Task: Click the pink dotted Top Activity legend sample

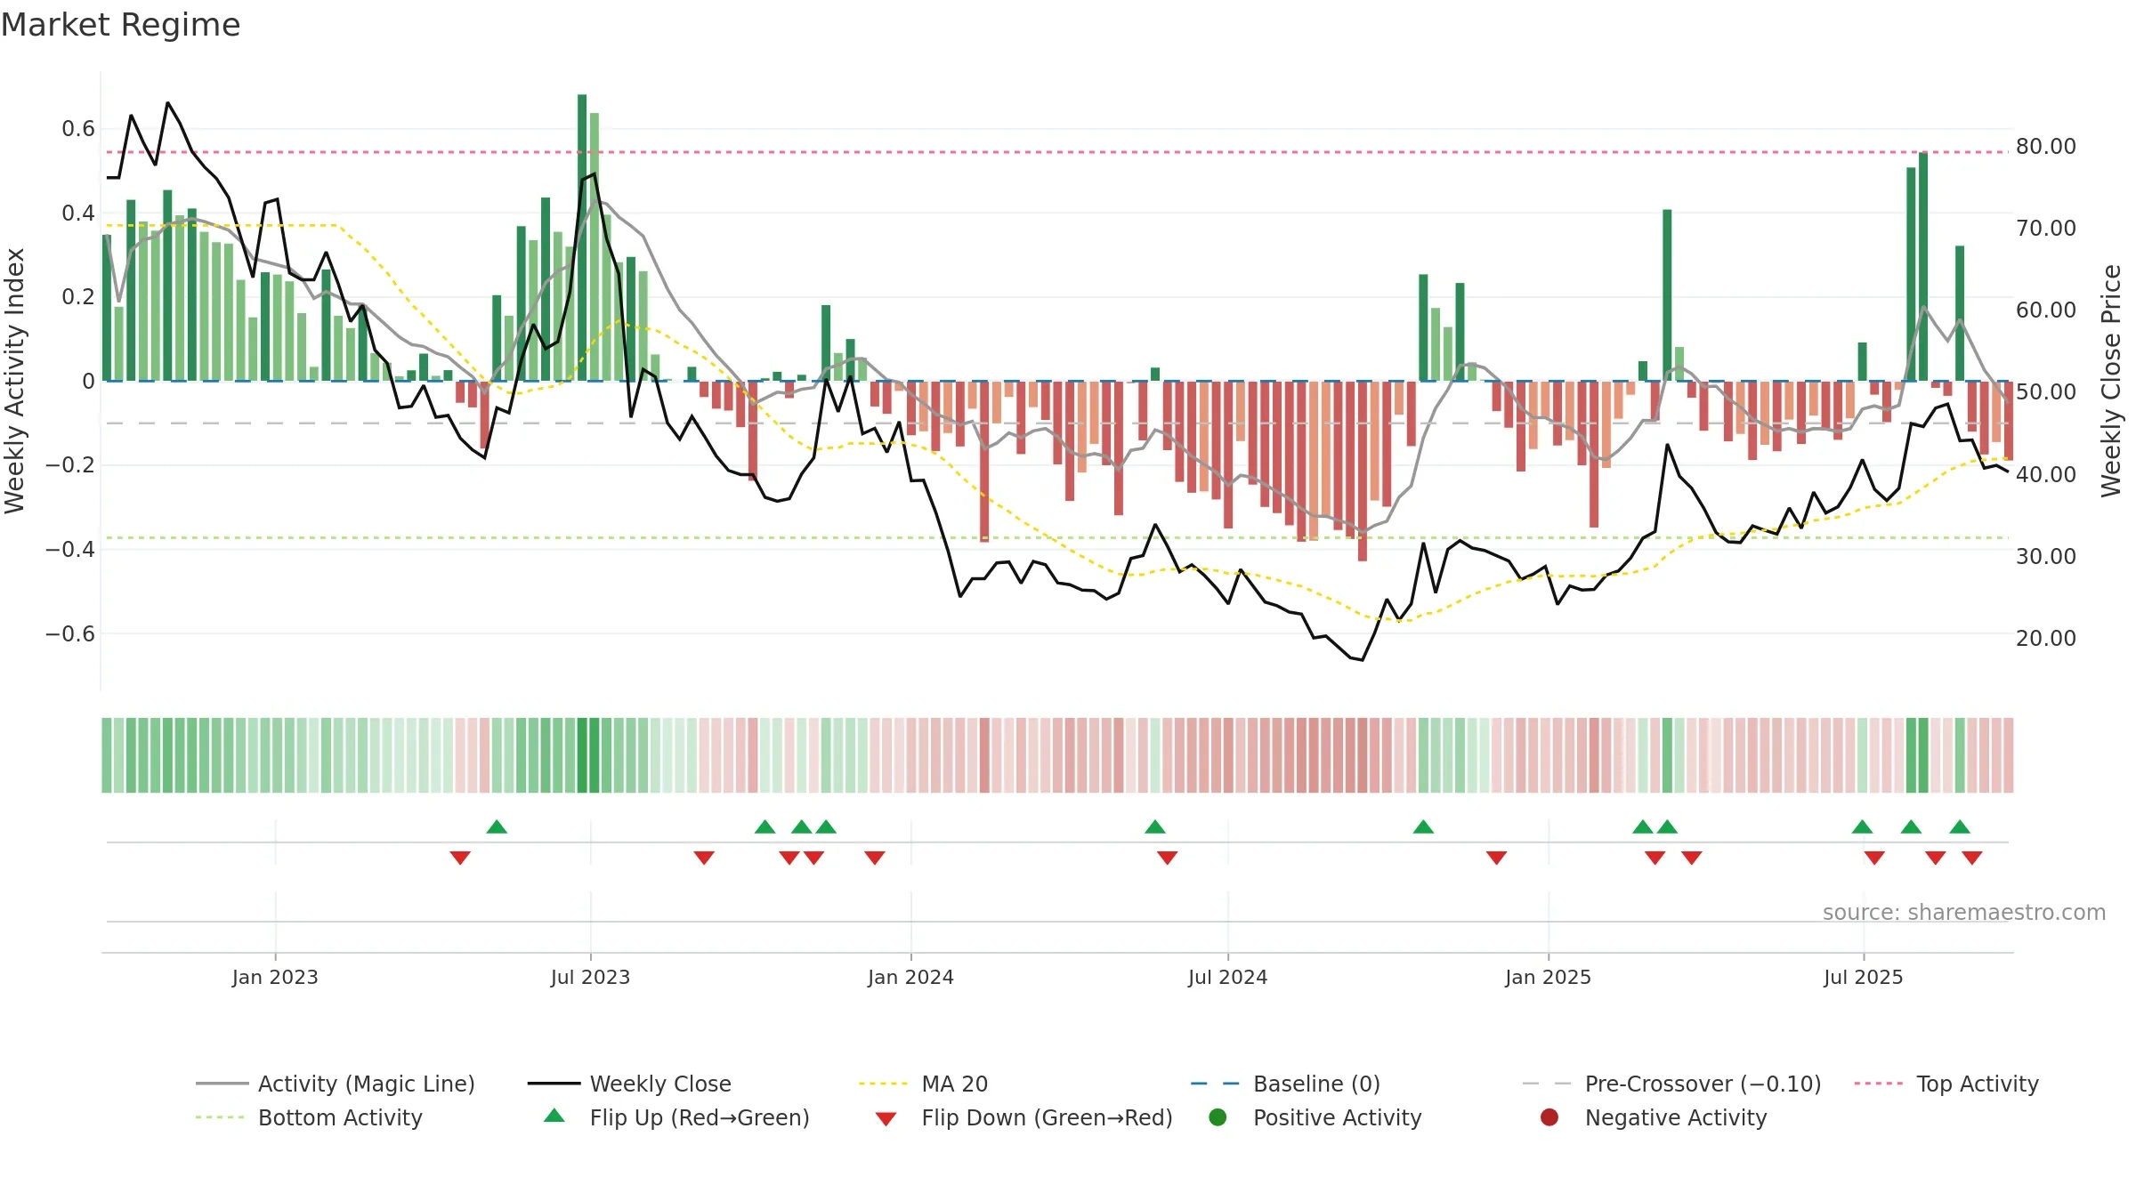Action: [1879, 1084]
